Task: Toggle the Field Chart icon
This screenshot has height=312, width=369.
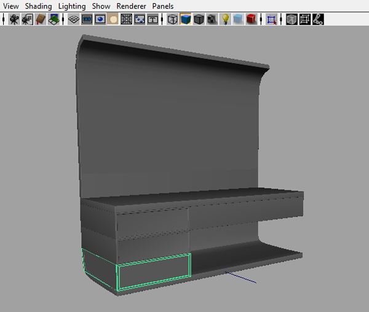Action: 126,19
